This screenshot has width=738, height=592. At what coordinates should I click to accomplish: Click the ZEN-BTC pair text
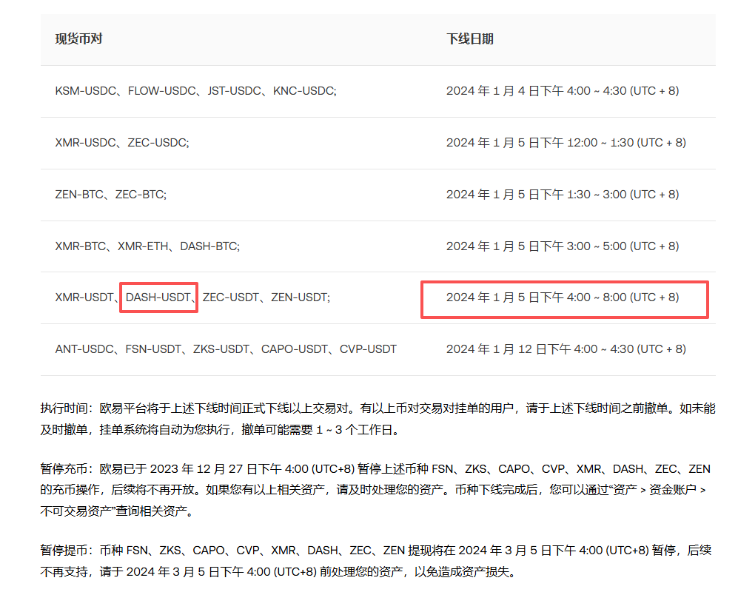pos(80,195)
